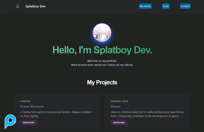Open the Tools nav item
Screen dimensions: 204x132
tap(166, 6)
